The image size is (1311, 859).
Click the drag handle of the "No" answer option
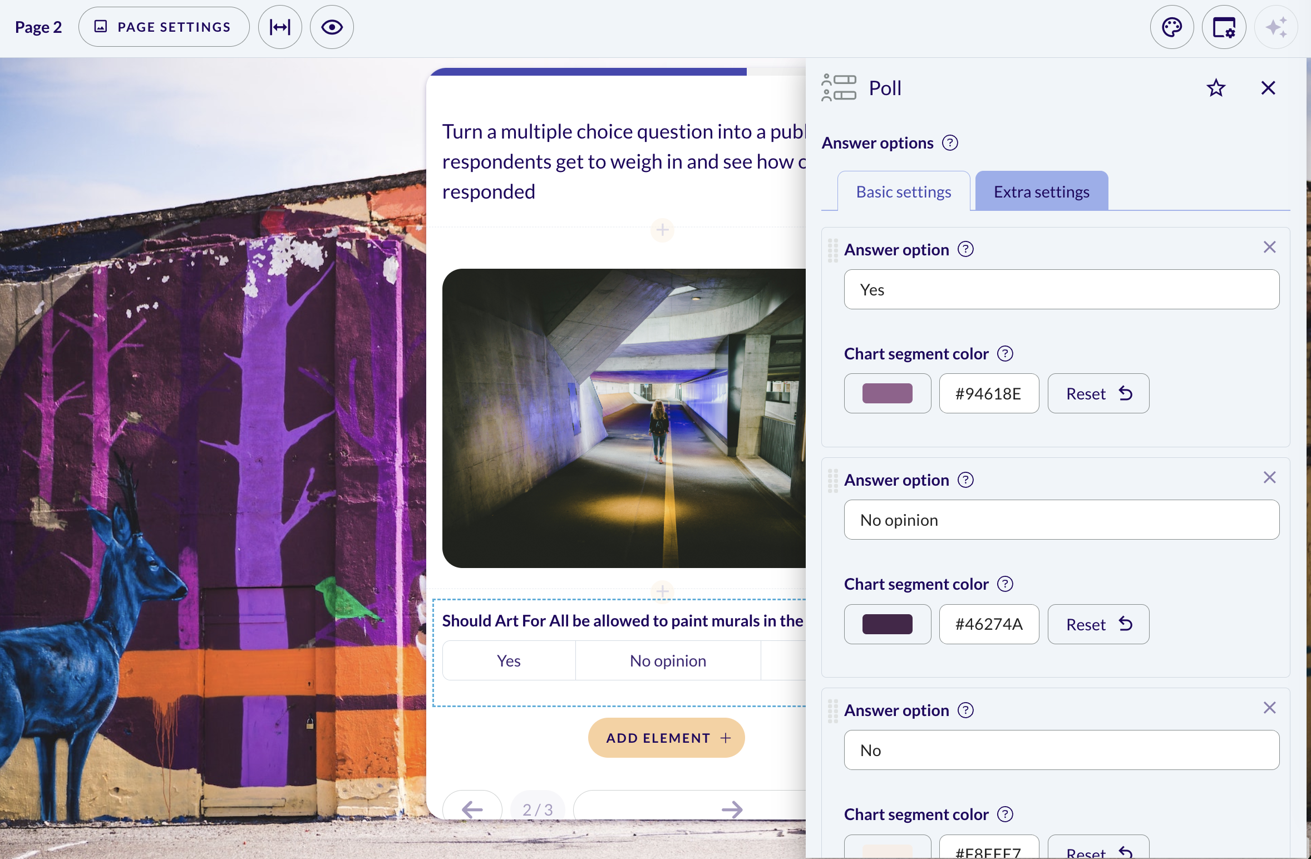(x=832, y=711)
